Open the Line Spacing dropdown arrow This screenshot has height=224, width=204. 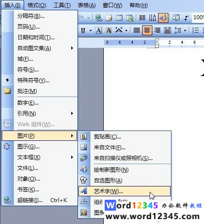click(185, 31)
